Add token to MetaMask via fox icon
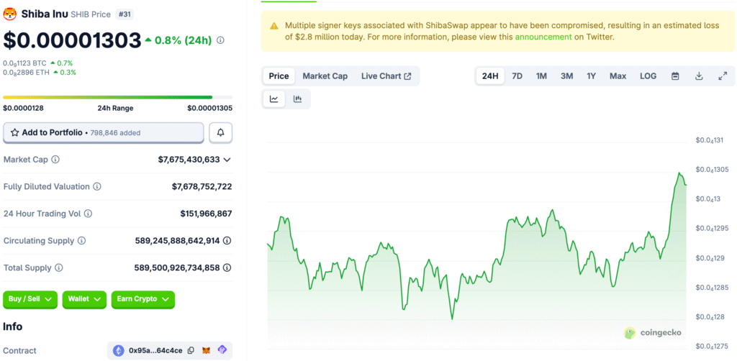737x361 pixels. click(207, 350)
